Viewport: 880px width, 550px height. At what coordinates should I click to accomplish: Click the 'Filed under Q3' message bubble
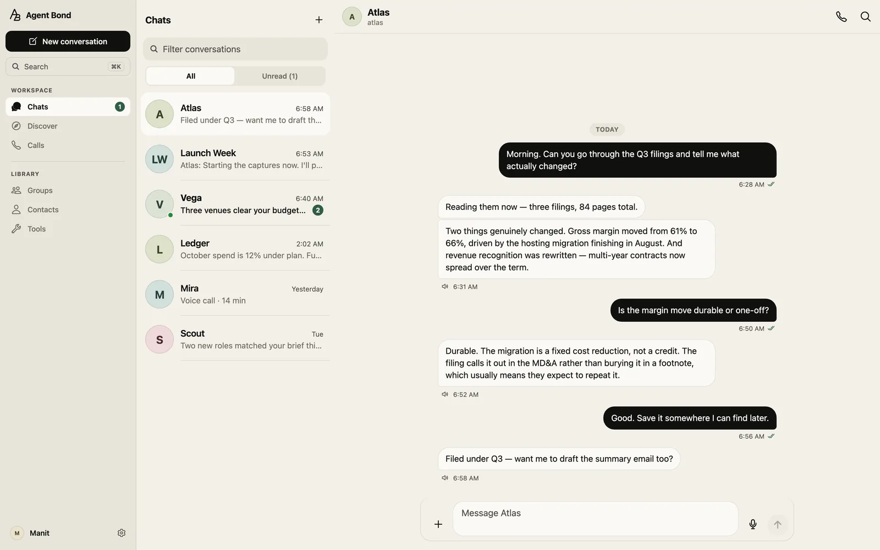coord(559,459)
